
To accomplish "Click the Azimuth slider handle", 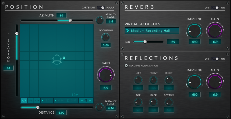I will coord(70,20).
